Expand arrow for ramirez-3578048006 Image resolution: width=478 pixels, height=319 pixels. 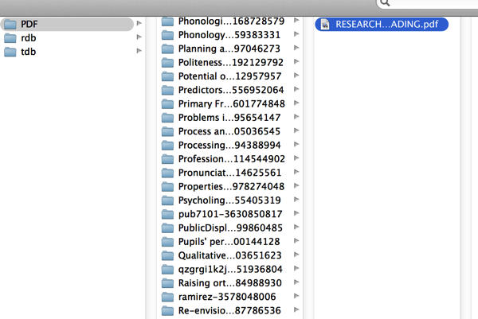tap(296, 296)
